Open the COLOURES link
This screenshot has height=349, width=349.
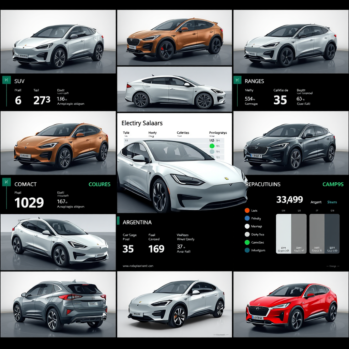tap(100, 184)
